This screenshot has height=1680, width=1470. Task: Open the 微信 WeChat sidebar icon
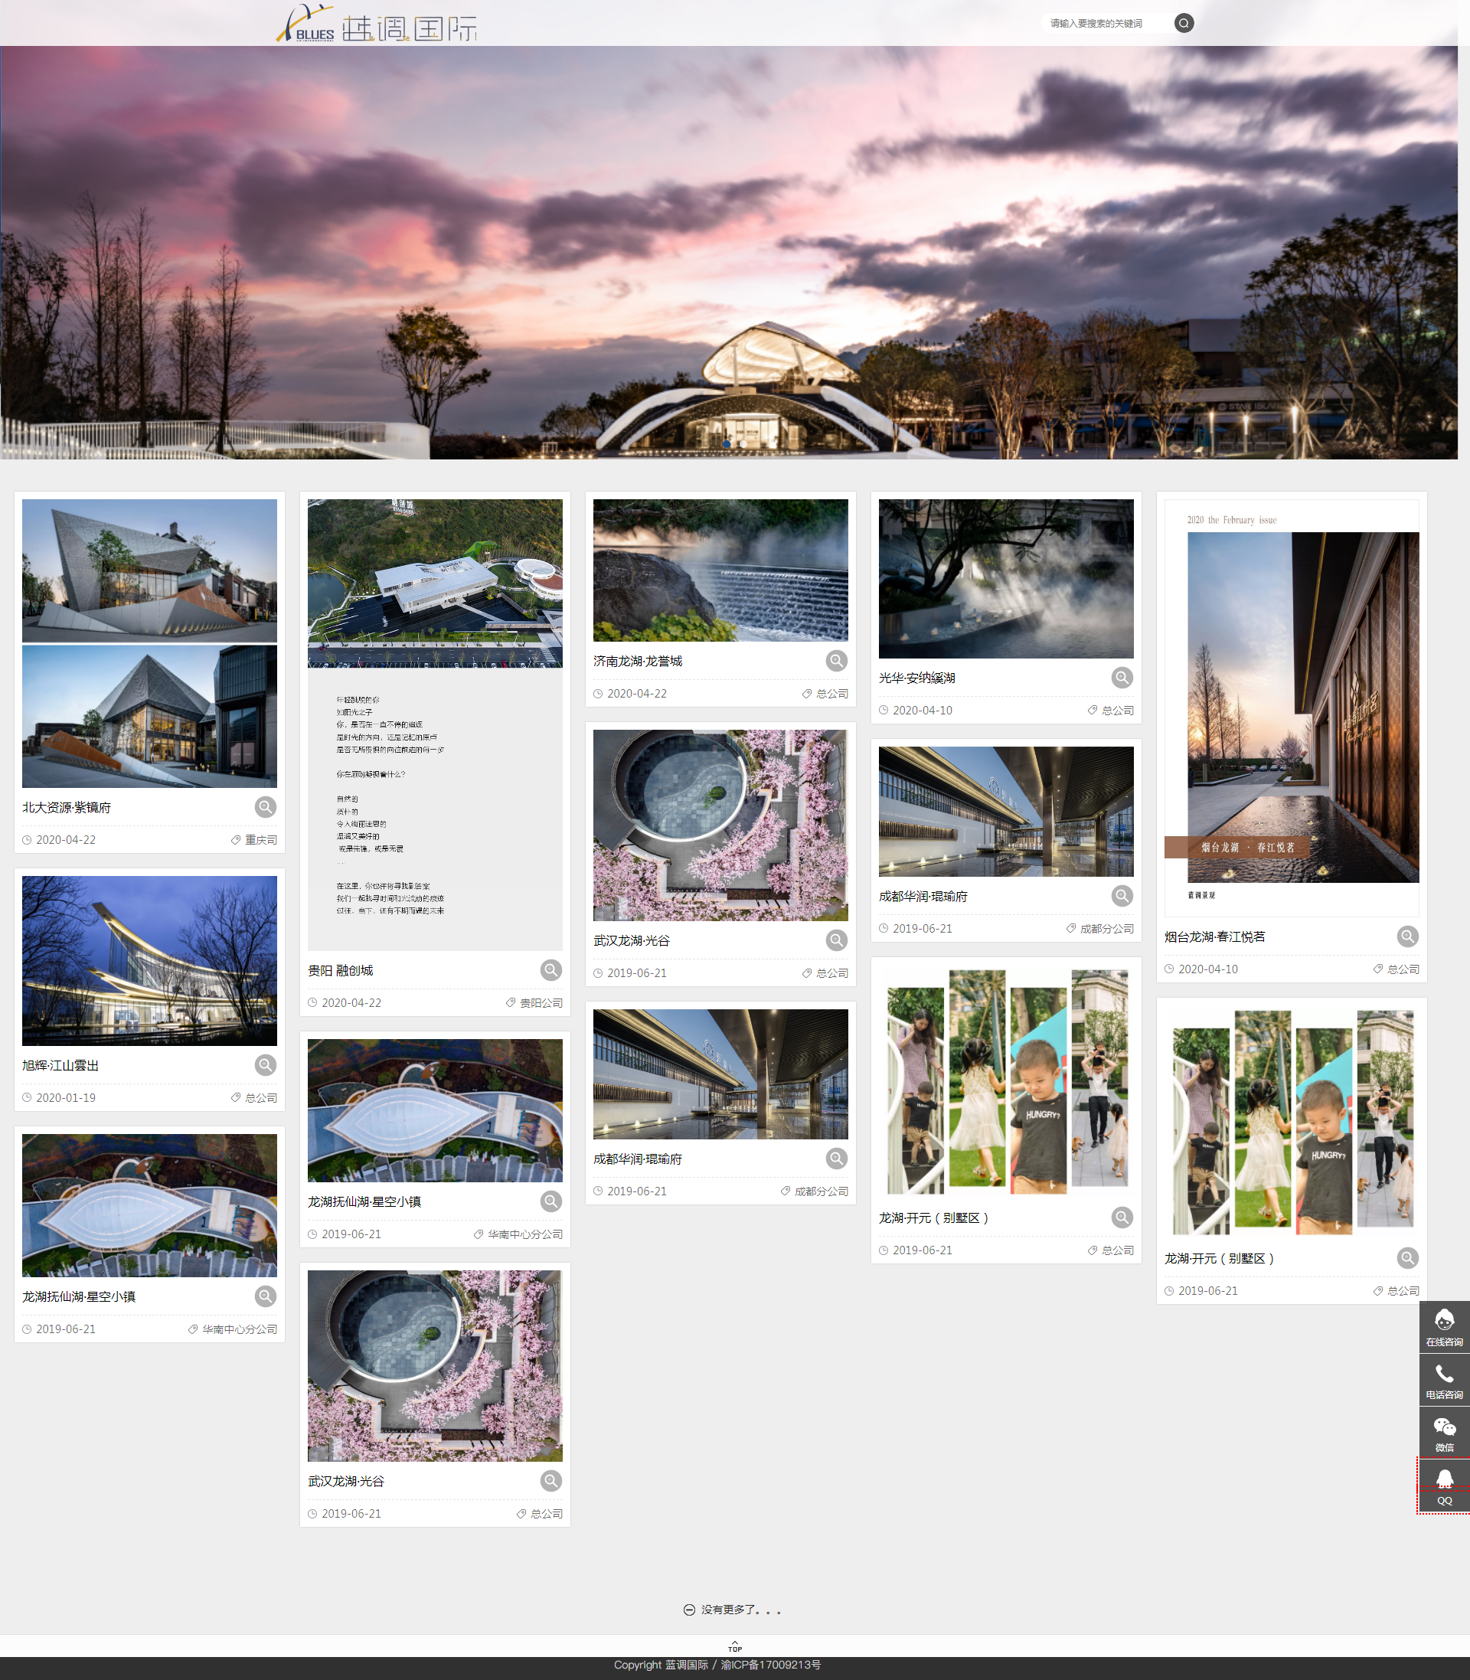click(x=1444, y=1432)
